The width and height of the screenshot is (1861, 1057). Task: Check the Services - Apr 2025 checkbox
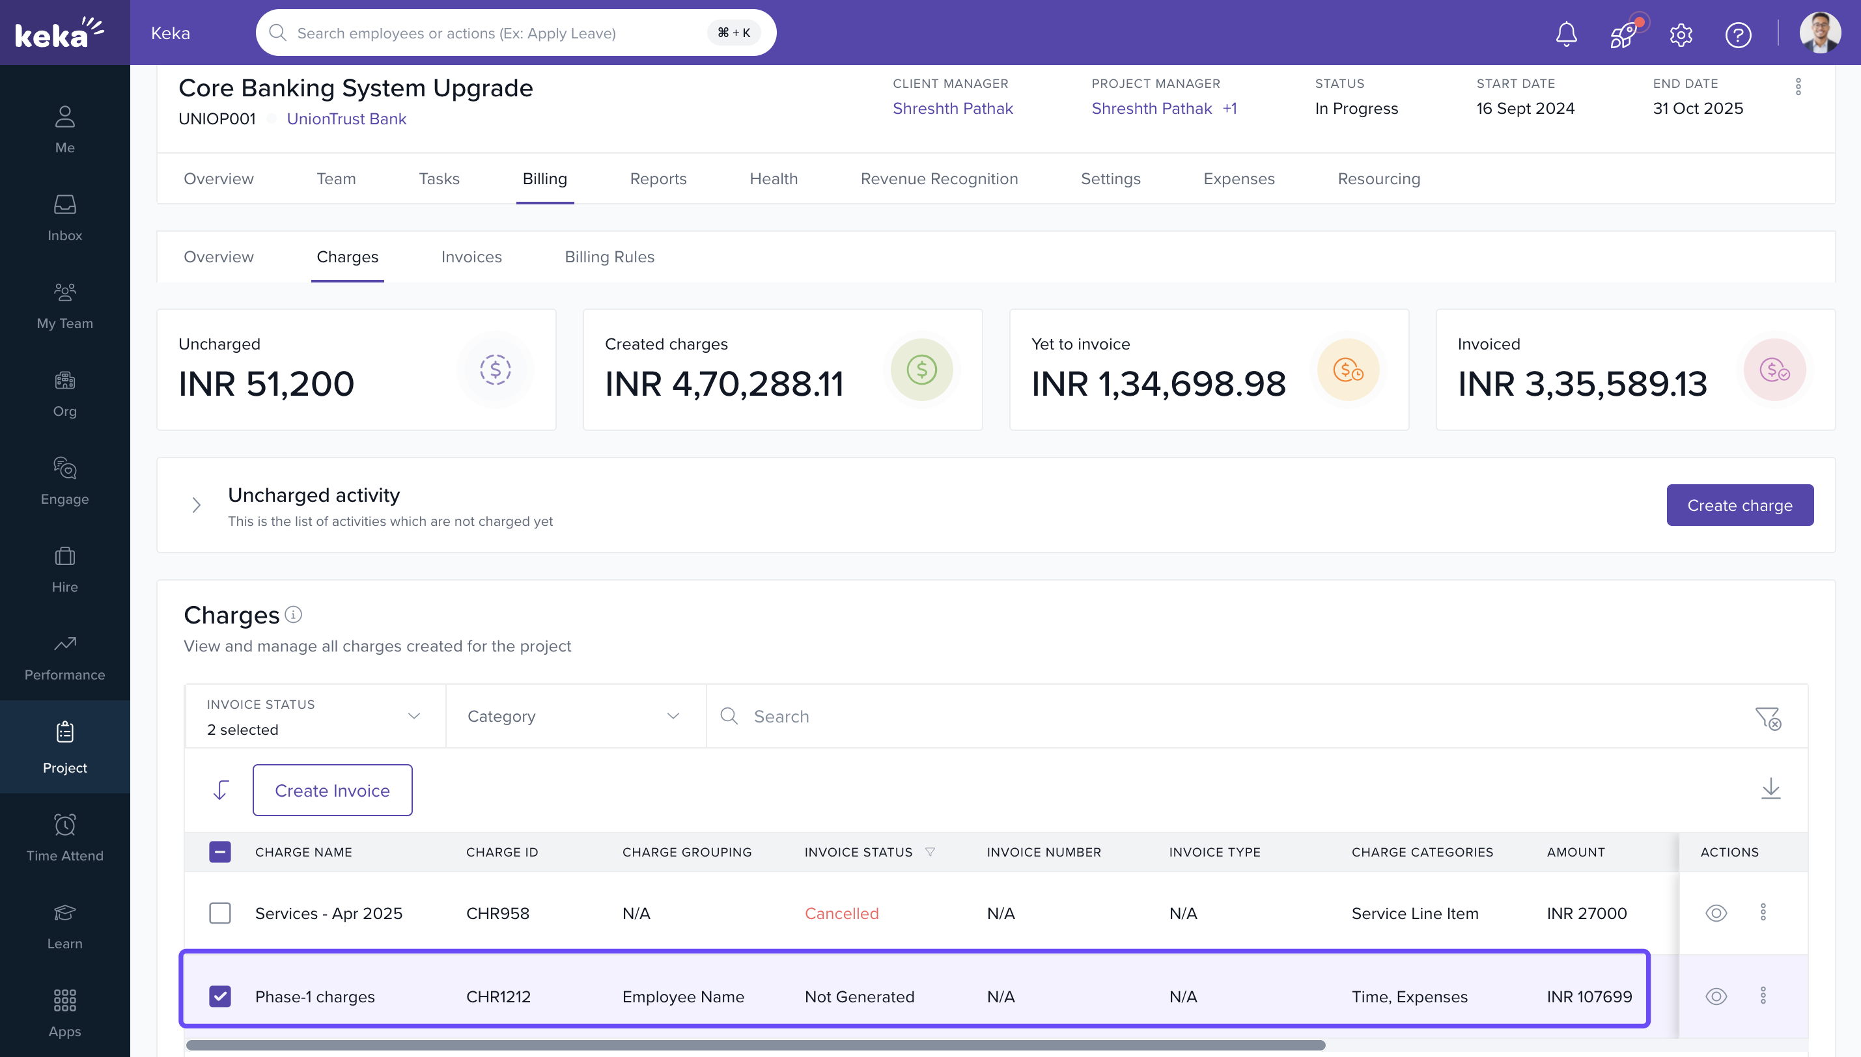coord(220,913)
